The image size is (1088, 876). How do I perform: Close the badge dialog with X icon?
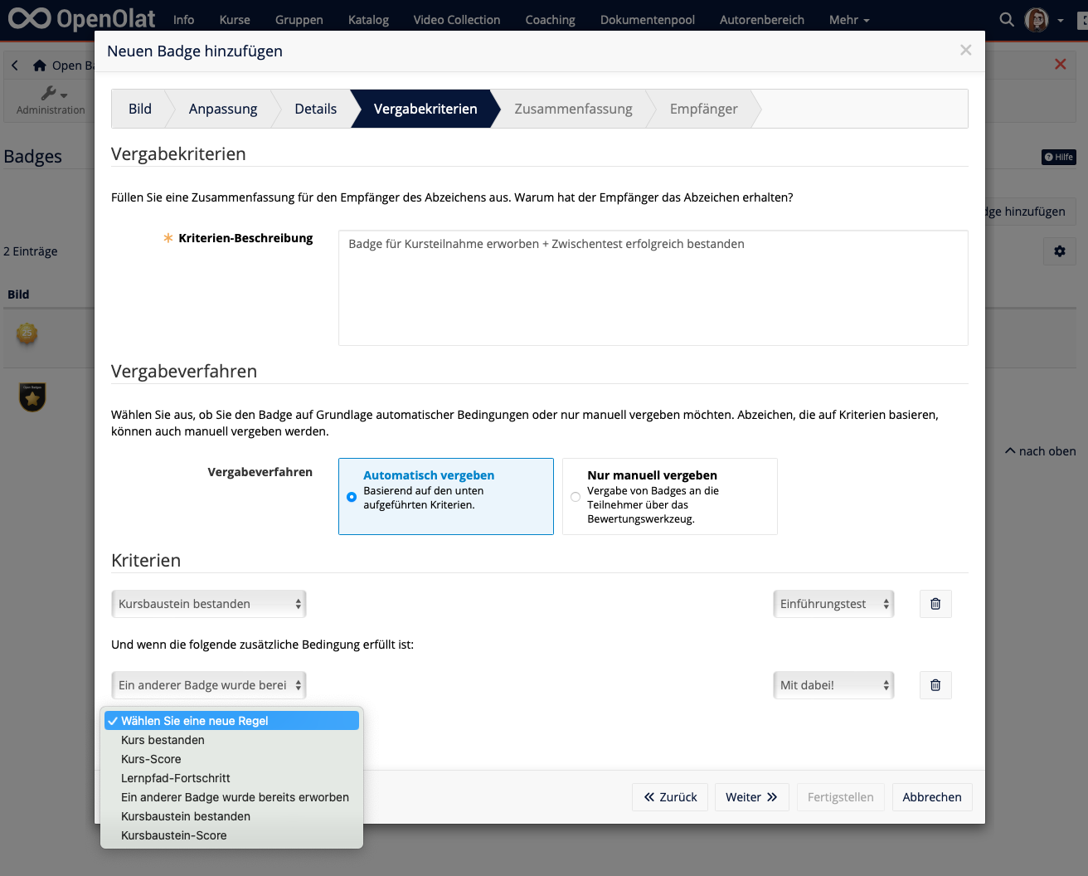click(x=965, y=51)
